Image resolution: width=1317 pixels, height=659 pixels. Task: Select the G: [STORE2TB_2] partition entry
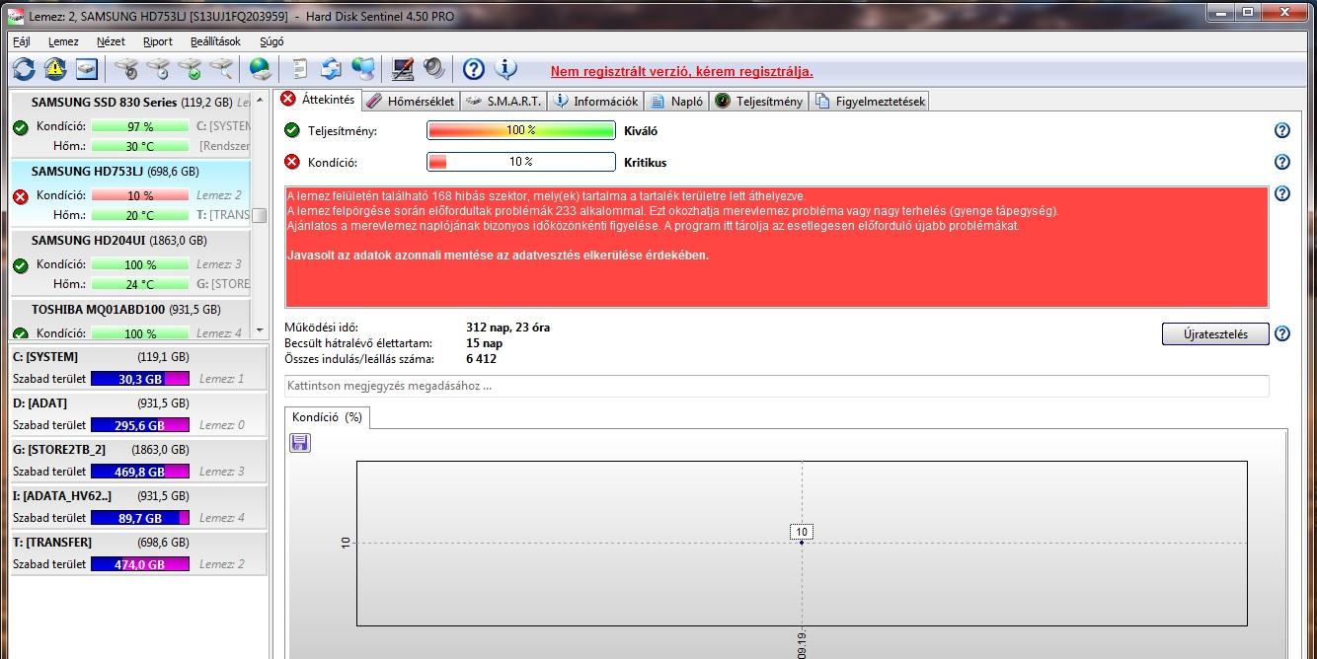tap(138, 460)
